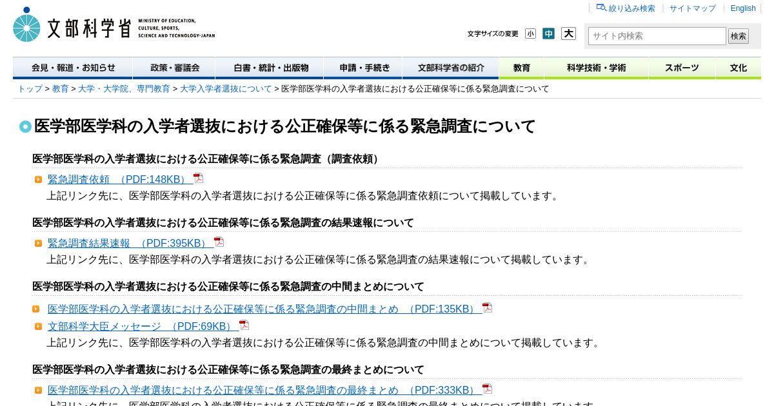
Task: Go to トップ in breadcrumb
Action: click(x=30, y=89)
